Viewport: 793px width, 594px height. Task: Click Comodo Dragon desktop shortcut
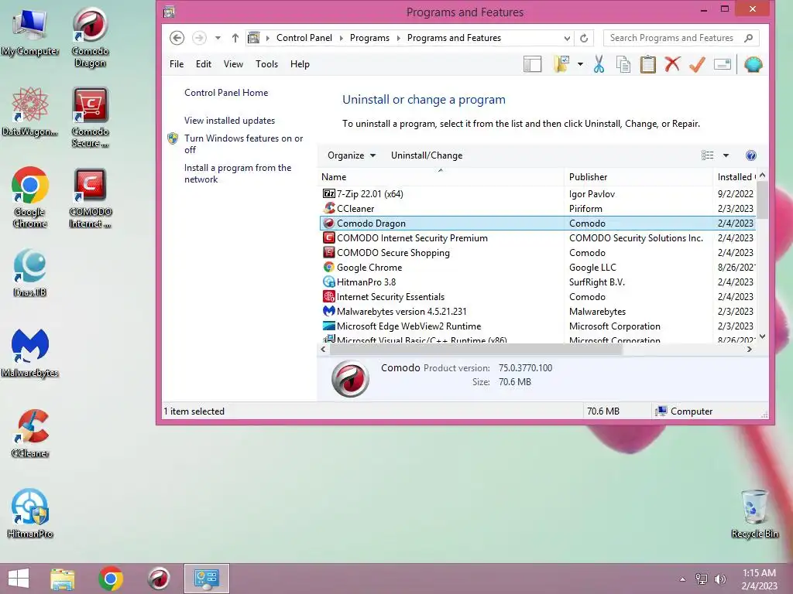[x=90, y=38]
